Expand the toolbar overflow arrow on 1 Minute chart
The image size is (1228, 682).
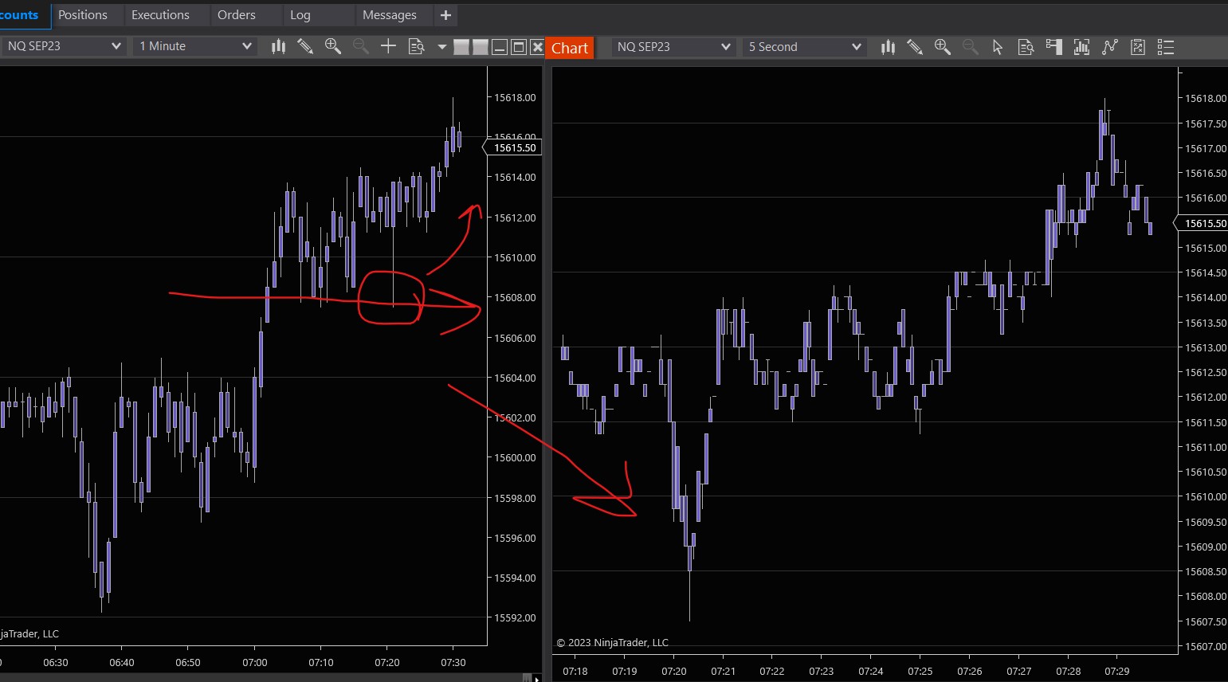(x=442, y=47)
